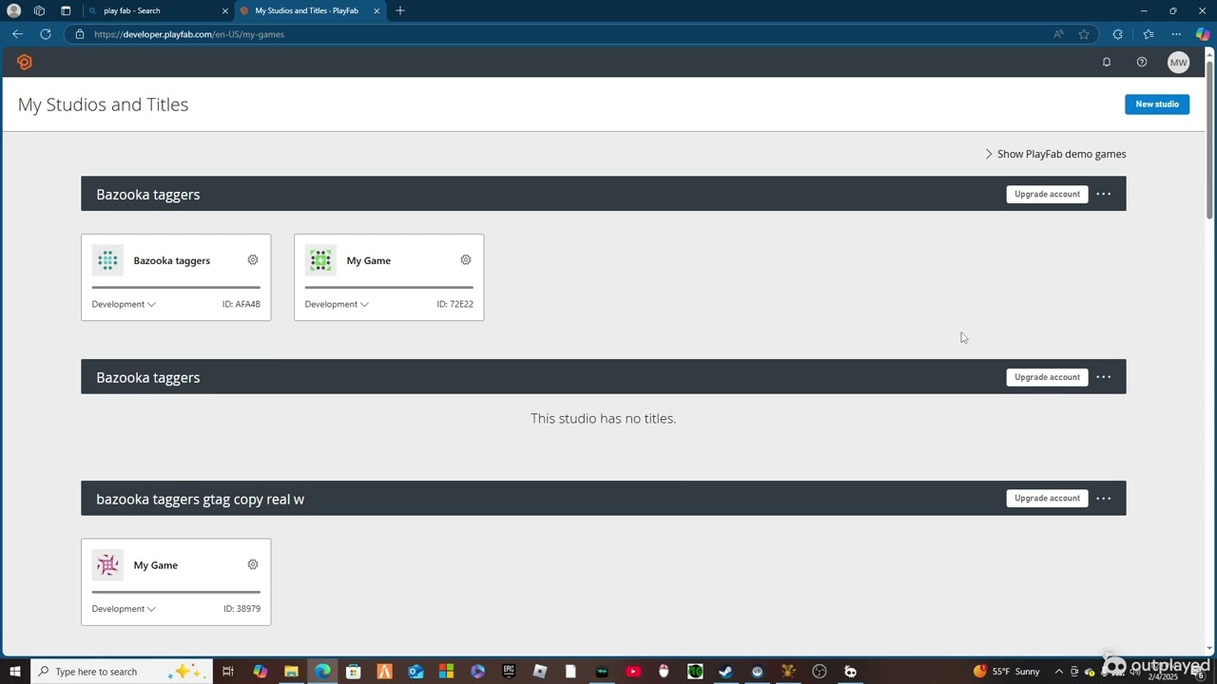
Task: Open Epic Games launcher from taskbar
Action: tap(509, 672)
